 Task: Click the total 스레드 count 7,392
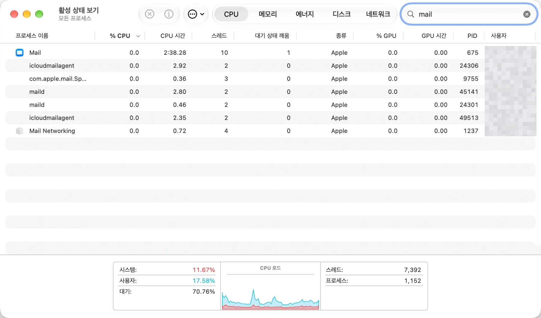coord(413,270)
